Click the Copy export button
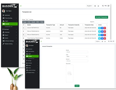The image size is (116, 90). (x=24, y=22)
